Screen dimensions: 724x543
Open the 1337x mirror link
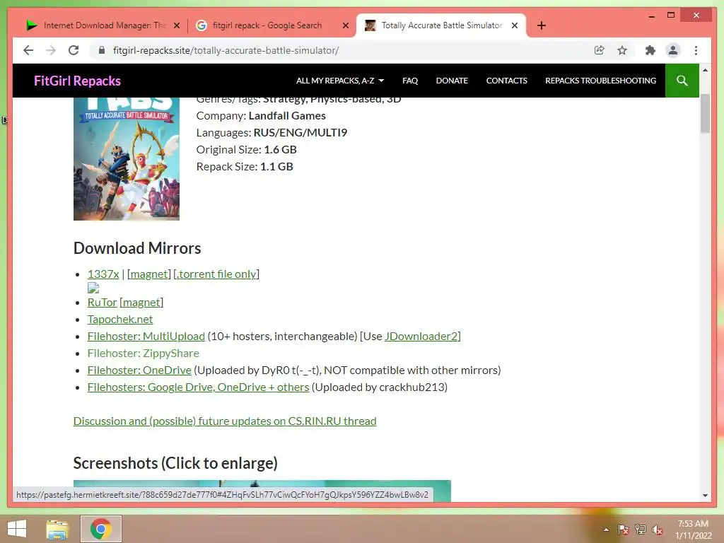click(103, 274)
